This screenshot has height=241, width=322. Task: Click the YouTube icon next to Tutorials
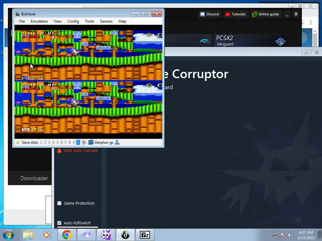228,14
